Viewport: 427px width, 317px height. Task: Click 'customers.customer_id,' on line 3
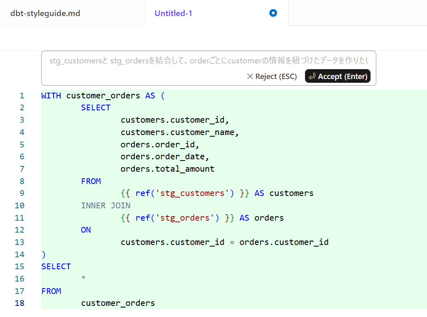[175, 120]
